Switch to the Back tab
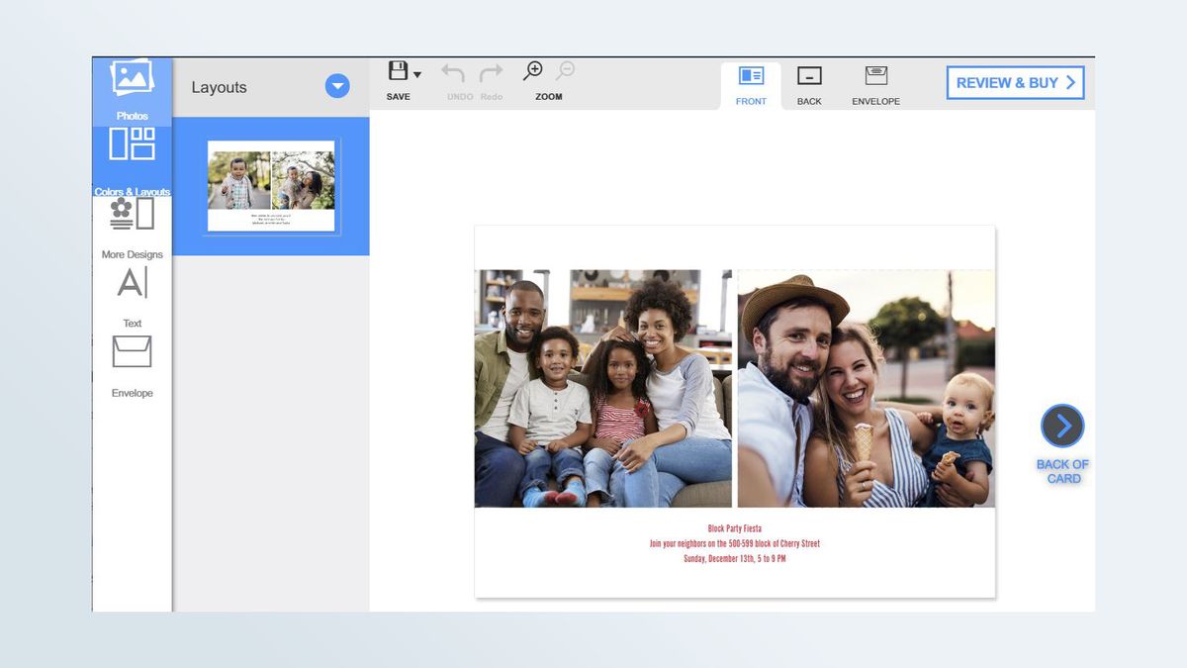The image size is (1187, 668). point(809,86)
